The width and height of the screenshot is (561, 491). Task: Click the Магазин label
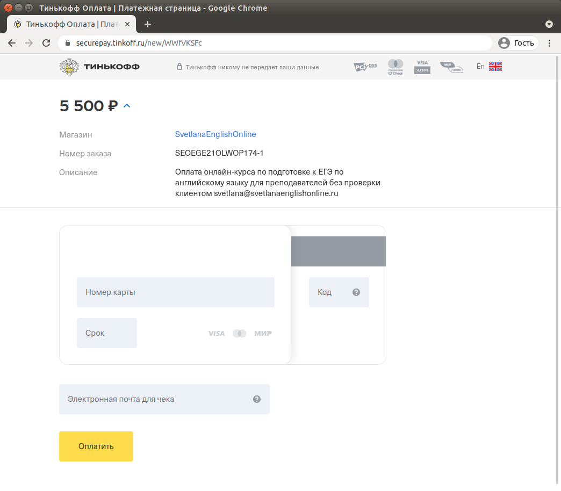coord(75,135)
